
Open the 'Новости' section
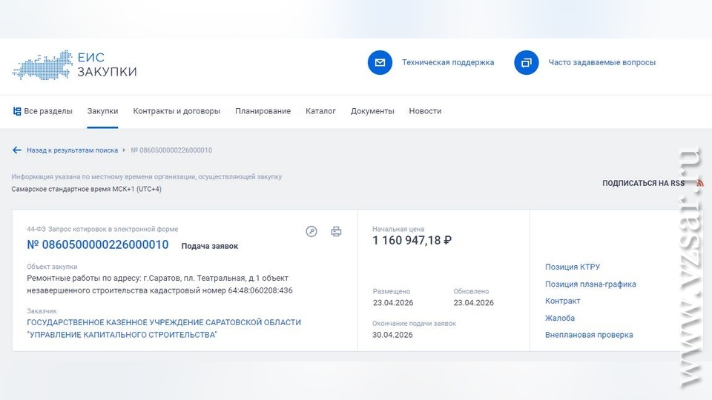point(425,111)
